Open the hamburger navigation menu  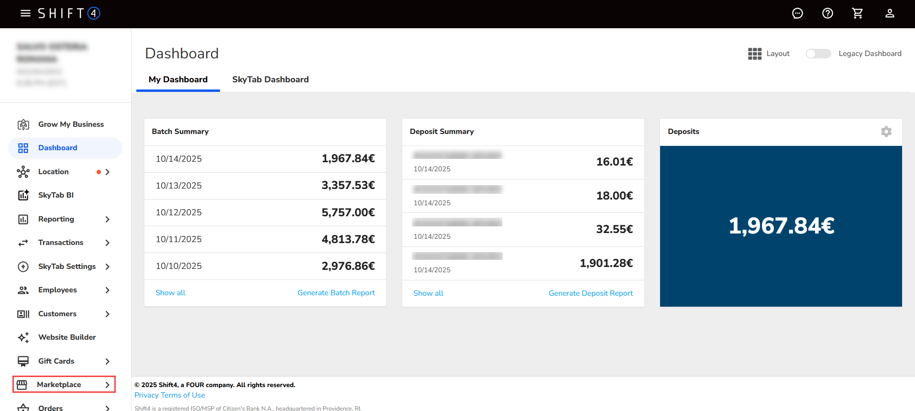[x=25, y=13]
